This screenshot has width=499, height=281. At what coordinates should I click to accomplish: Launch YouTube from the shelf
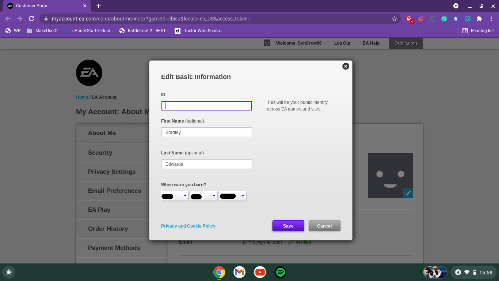[x=260, y=272]
